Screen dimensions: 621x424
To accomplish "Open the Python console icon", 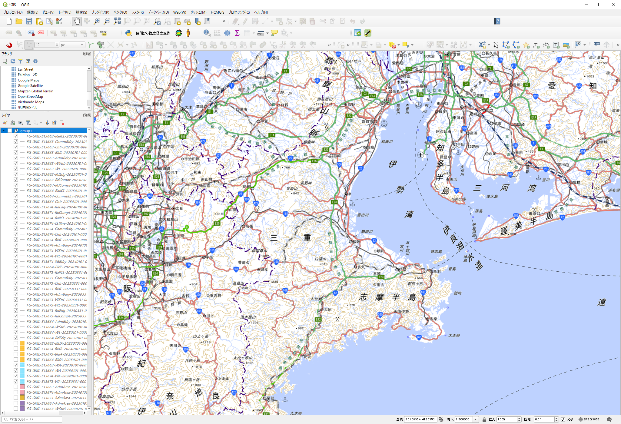I will pos(128,33).
